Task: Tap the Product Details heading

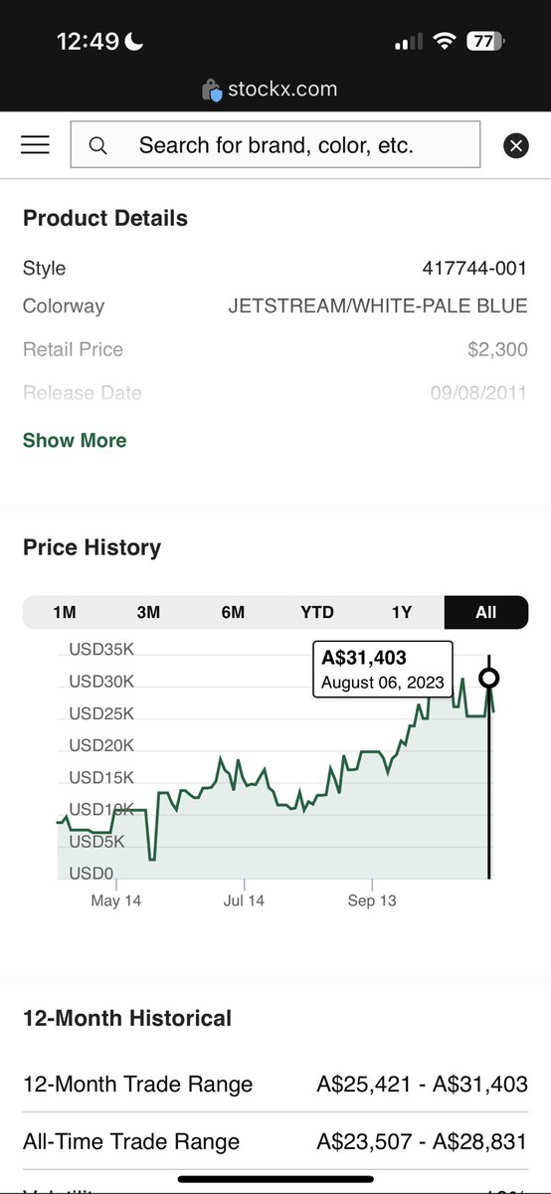Action: pos(105,219)
